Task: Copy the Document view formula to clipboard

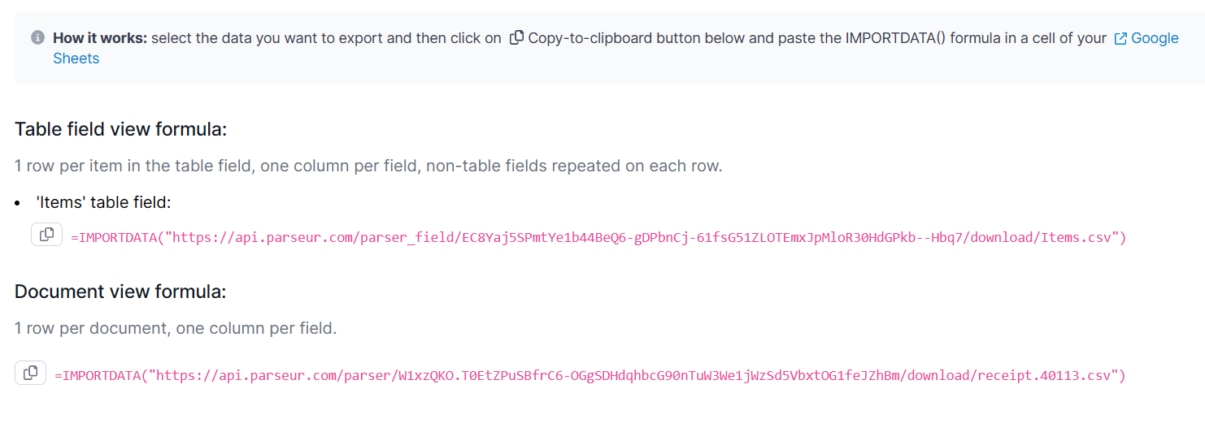Action: [30, 373]
